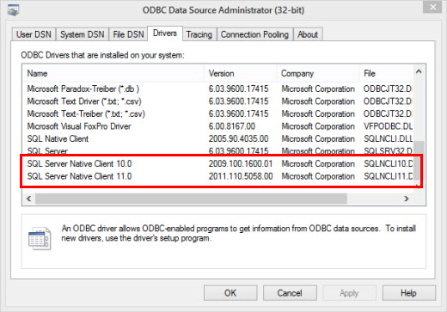Click the horizontal scrollbar right arrow

[406, 199]
